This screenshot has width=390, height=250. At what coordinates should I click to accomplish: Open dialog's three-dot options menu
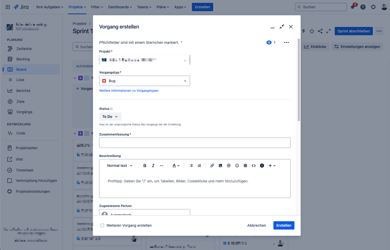pyautogui.click(x=286, y=42)
